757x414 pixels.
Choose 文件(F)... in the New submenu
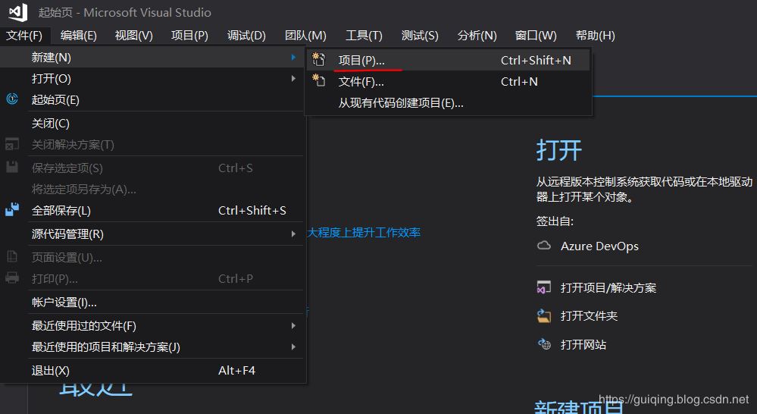[448, 81]
